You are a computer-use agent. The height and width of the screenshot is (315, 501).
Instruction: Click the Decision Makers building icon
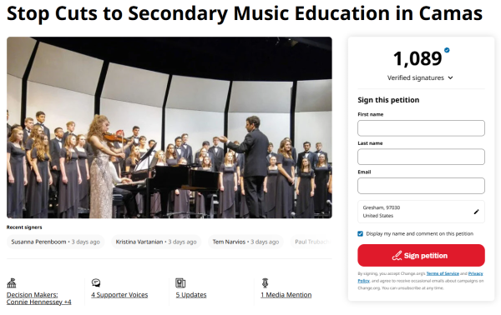point(12,282)
